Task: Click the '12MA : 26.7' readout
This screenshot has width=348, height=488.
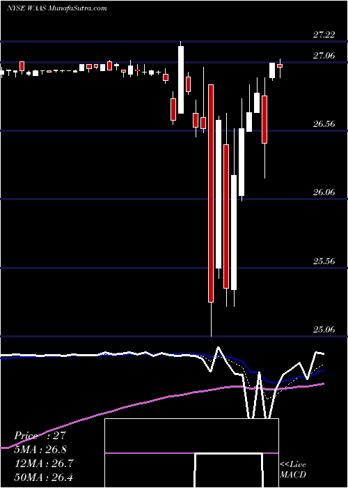Action: click(44, 464)
